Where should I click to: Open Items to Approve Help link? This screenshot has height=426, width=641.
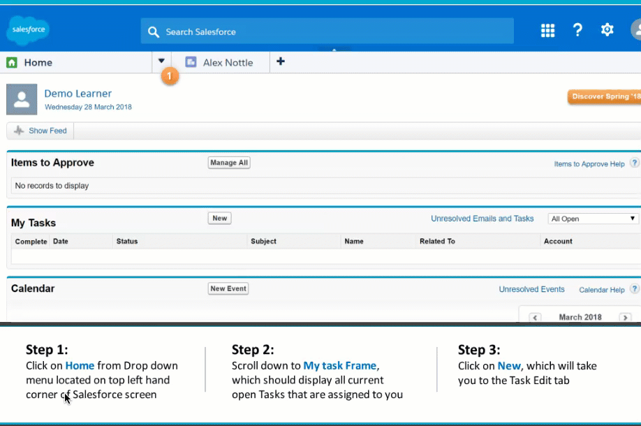click(589, 164)
